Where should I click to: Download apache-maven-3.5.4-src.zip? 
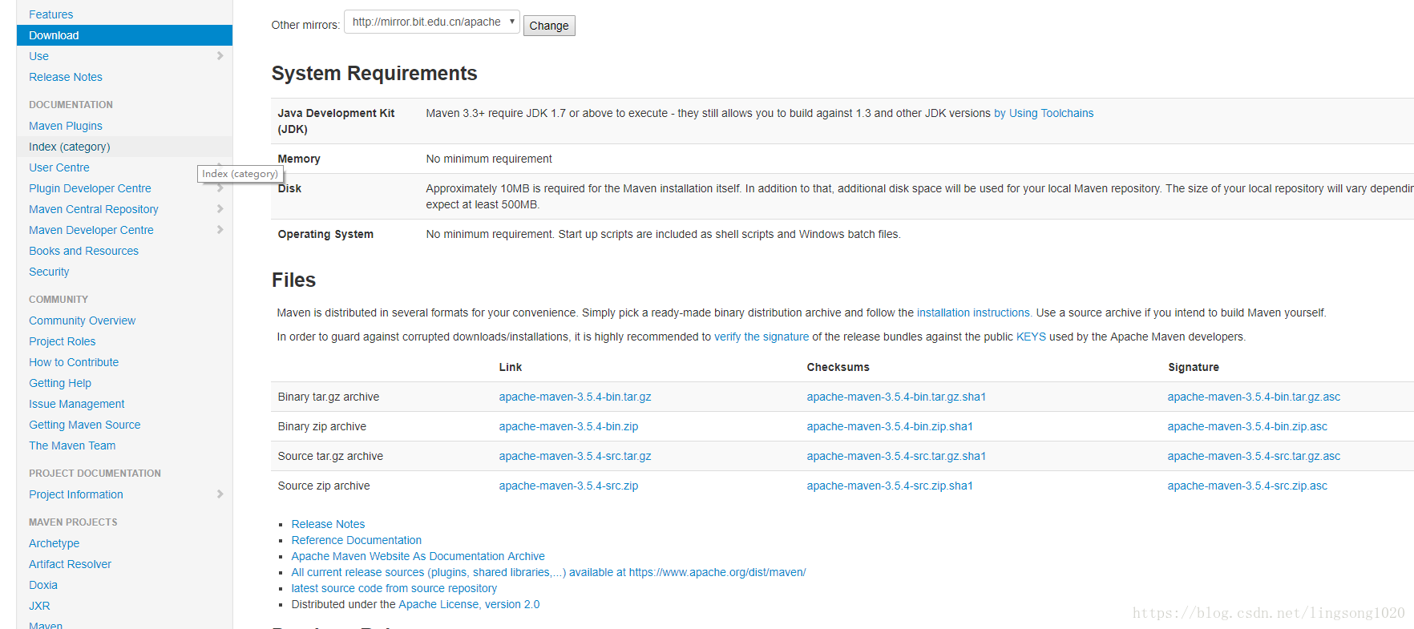click(568, 486)
